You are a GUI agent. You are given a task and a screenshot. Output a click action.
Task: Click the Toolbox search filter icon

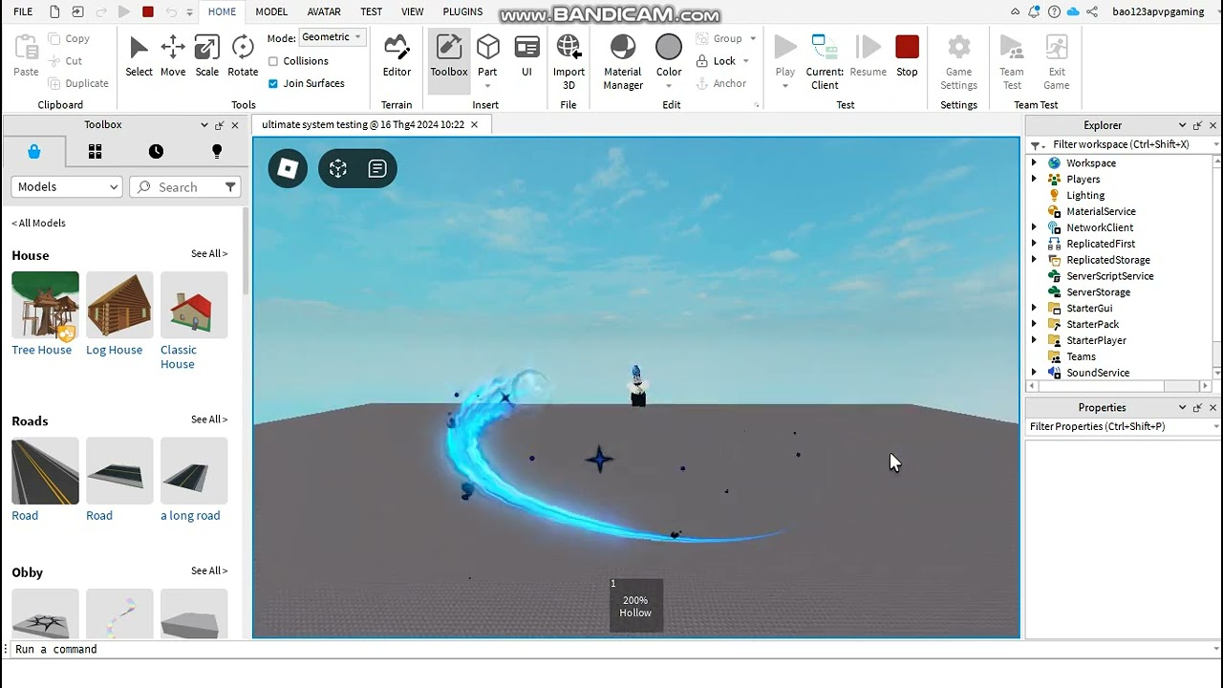click(230, 187)
